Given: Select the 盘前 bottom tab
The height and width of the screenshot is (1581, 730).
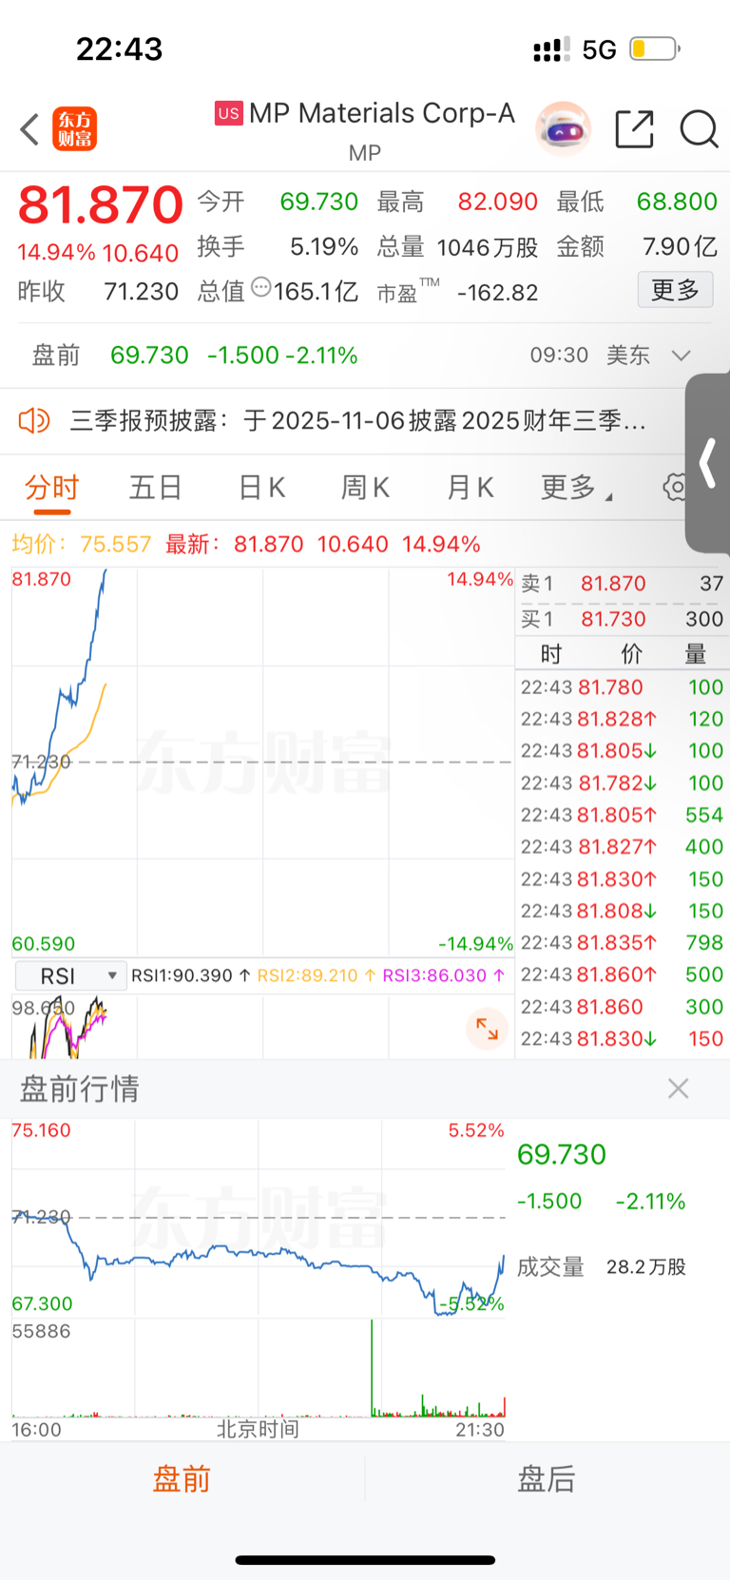Looking at the screenshot, I should 182,1479.
